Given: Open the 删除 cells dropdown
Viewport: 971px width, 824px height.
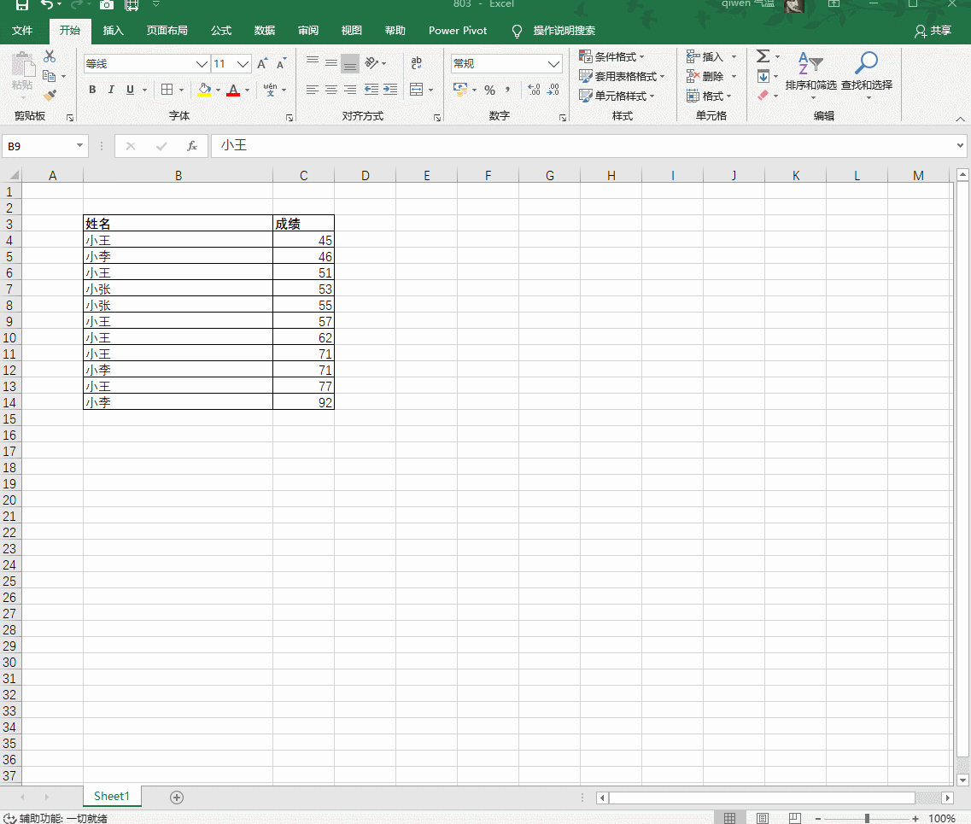Looking at the screenshot, I should click(x=734, y=77).
